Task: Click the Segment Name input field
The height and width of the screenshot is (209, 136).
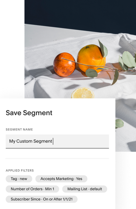Action: tap(57, 141)
